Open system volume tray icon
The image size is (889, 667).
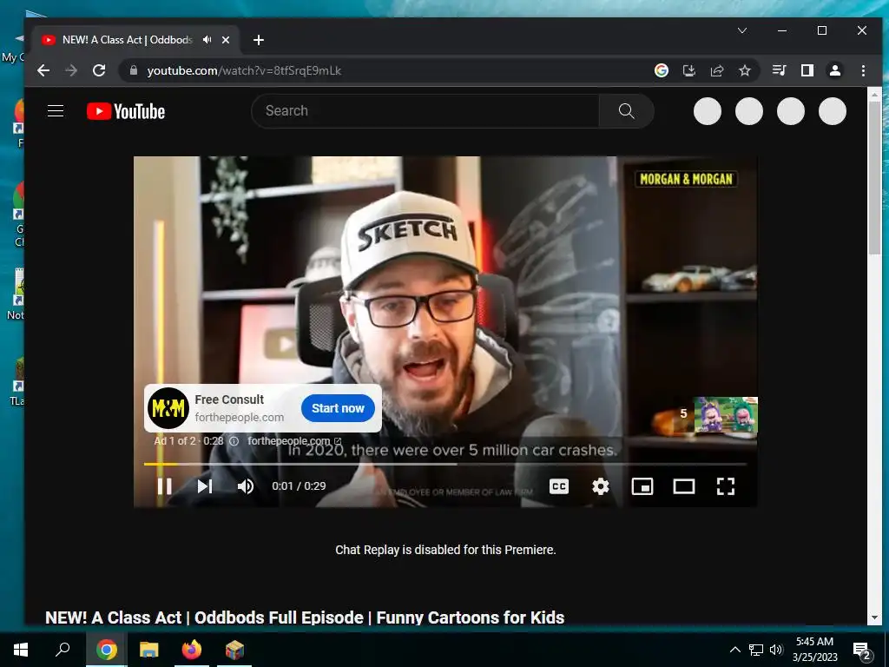[x=776, y=650]
